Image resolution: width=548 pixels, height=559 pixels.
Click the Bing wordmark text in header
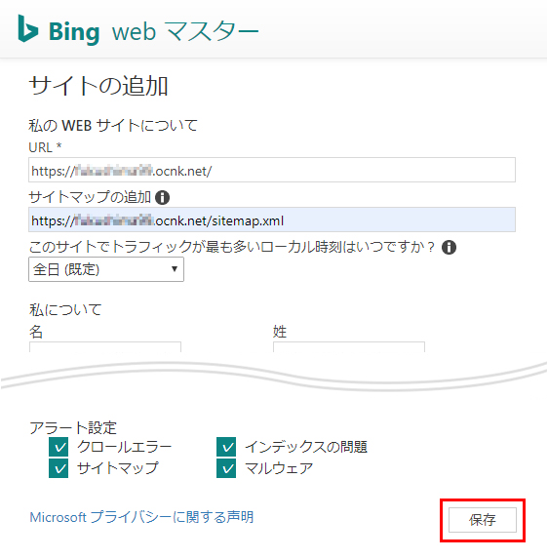tap(74, 32)
